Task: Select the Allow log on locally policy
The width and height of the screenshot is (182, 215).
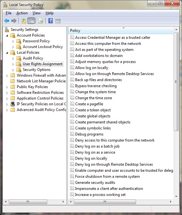Action: click(92, 68)
